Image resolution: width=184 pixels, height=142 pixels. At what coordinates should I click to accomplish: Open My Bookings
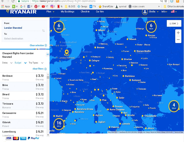[68, 11]
